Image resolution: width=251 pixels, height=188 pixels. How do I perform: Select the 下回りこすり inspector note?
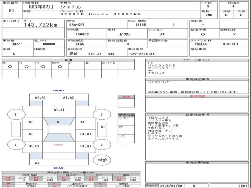click(158, 118)
